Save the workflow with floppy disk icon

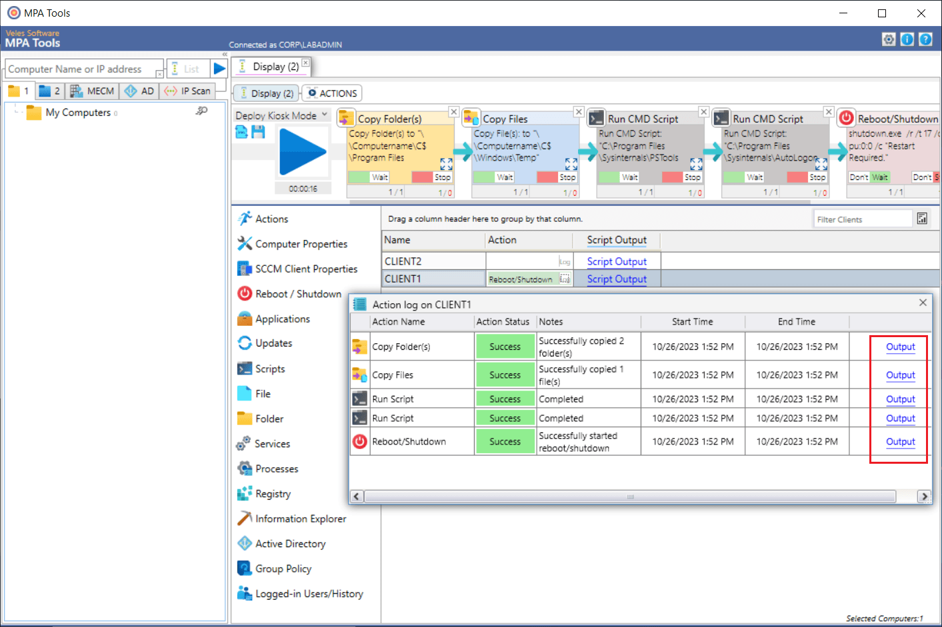(258, 132)
